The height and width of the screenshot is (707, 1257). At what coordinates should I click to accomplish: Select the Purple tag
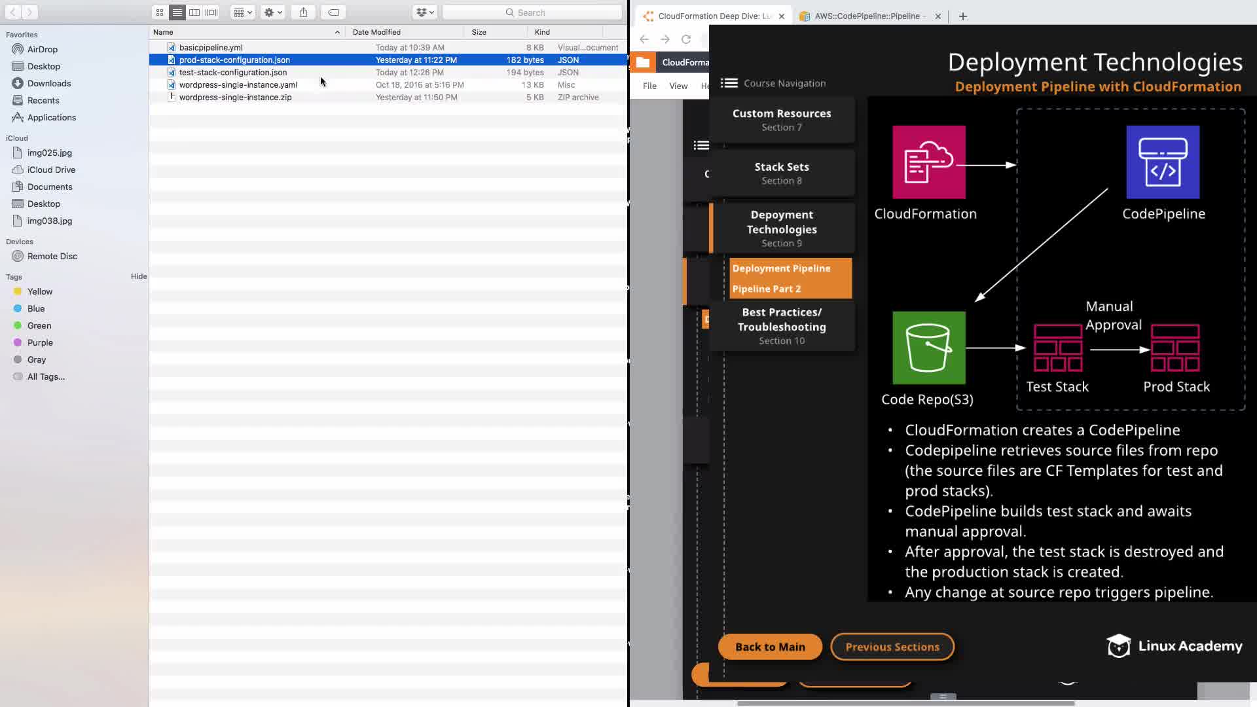tap(40, 342)
